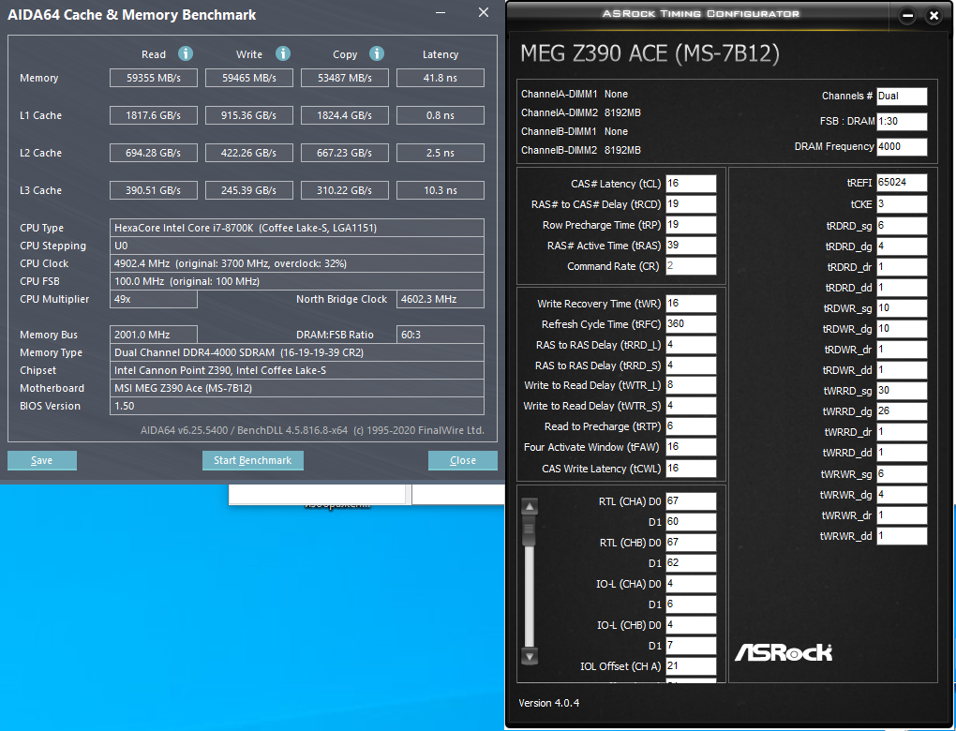The width and height of the screenshot is (956, 731).
Task: Click the FSB : DRAM field showing 1:30
Action: pyautogui.click(x=902, y=121)
